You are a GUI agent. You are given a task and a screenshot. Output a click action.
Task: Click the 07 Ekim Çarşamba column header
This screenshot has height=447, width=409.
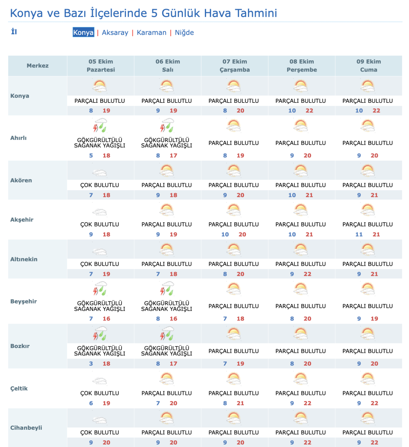point(235,66)
